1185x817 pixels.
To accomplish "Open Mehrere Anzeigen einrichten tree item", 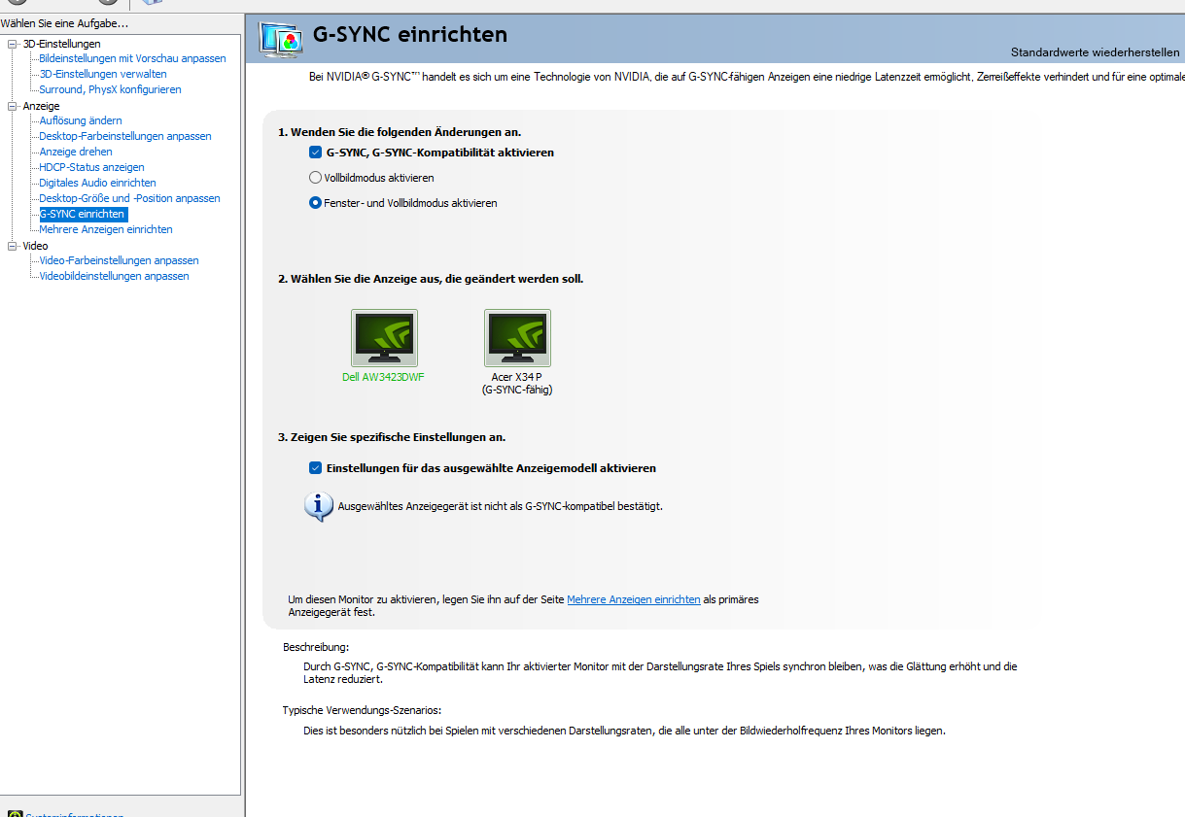I will click(x=106, y=229).
